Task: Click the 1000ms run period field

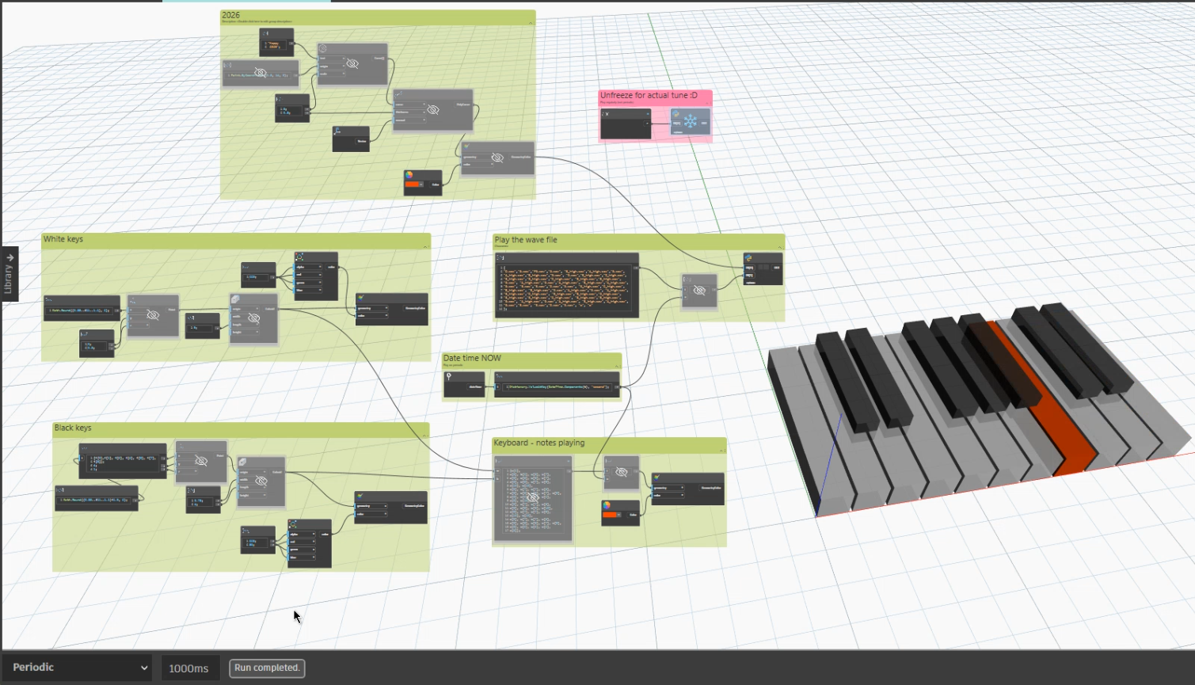Action: pyautogui.click(x=189, y=668)
